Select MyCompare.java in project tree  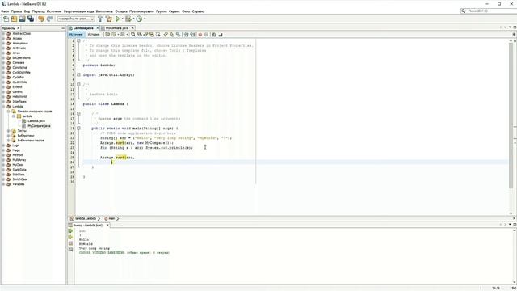point(39,126)
